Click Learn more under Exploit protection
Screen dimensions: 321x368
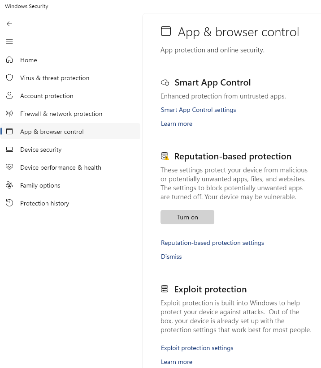pos(177,362)
